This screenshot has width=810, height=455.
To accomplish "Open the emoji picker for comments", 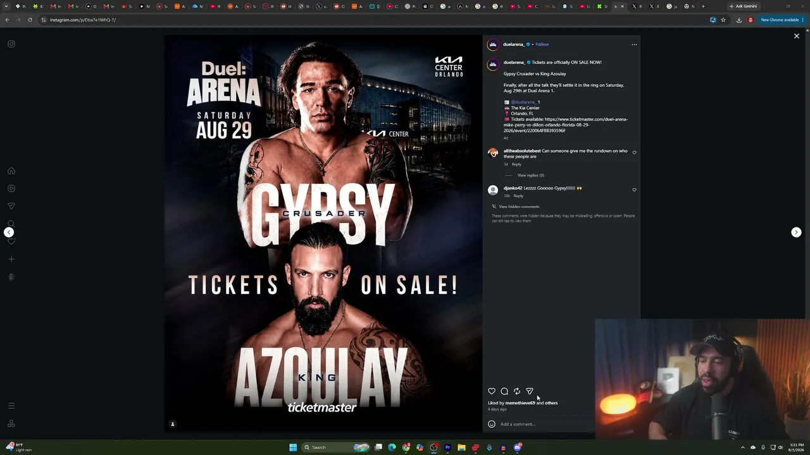I will [492, 424].
